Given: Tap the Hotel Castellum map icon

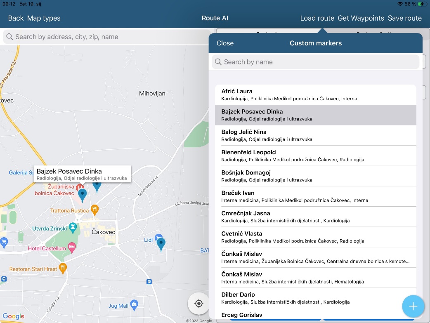Looking at the screenshot, I should [72, 248].
